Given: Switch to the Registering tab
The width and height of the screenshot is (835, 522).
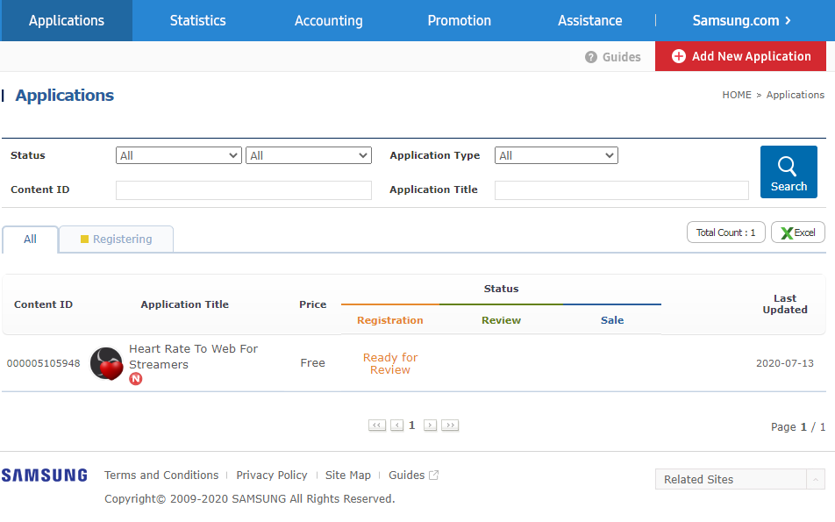Looking at the screenshot, I should click(x=116, y=240).
